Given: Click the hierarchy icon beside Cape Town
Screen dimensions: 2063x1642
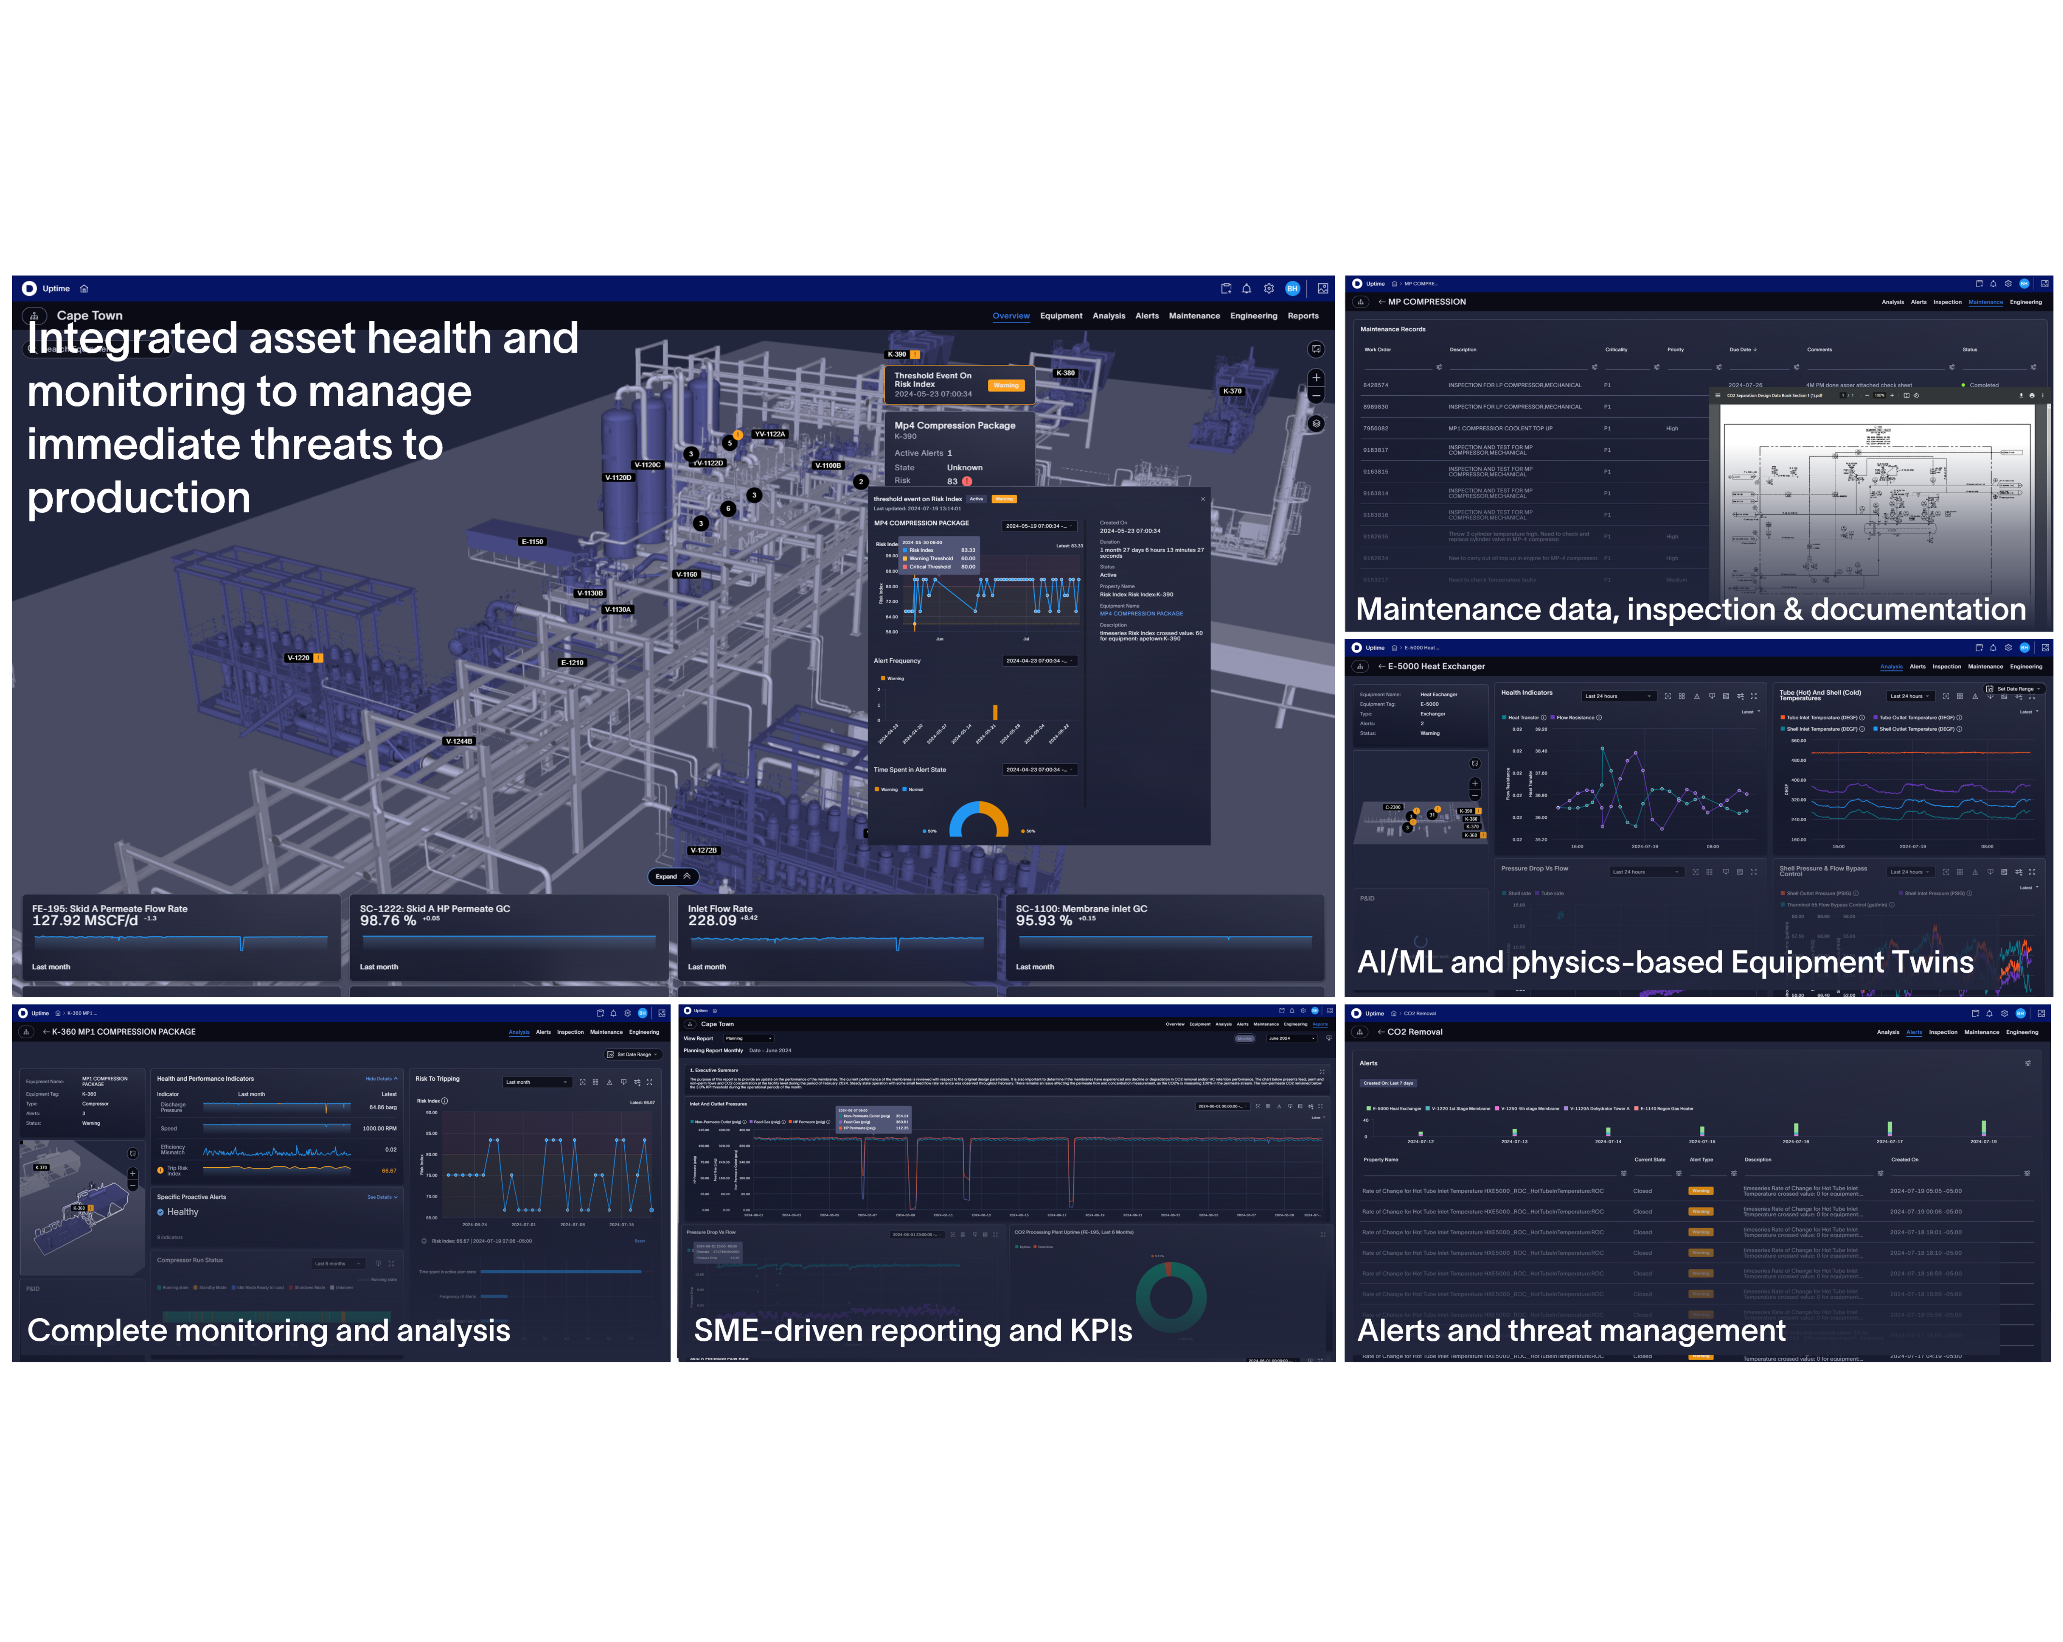Looking at the screenshot, I should 34,316.
